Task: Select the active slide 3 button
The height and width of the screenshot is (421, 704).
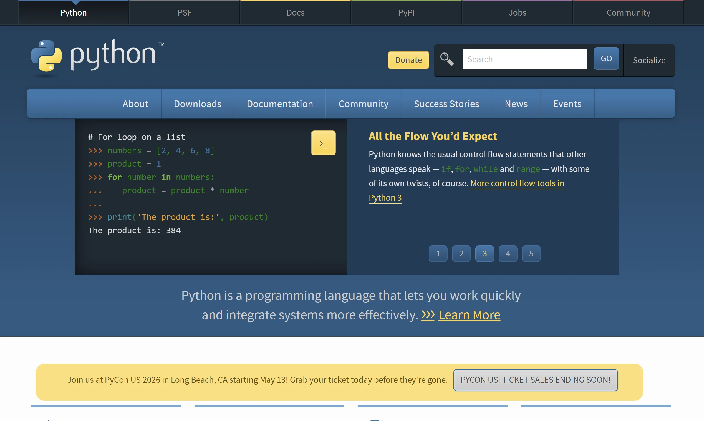Action: pyautogui.click(x=485, y=253)
